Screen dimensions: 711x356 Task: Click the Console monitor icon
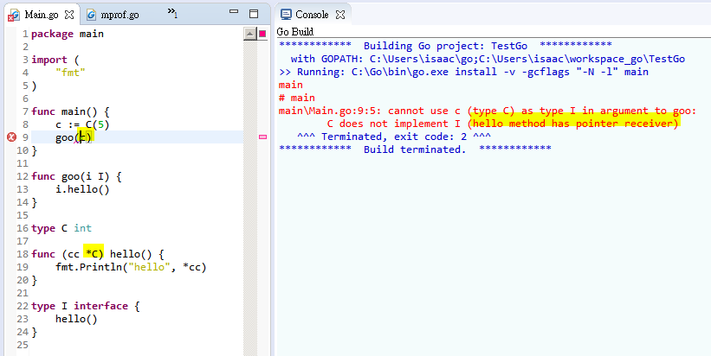click(x=286, y=15)
